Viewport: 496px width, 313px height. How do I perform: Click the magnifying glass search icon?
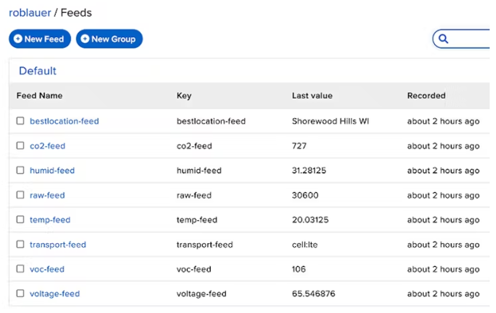444,39
